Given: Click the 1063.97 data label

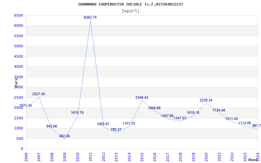Looking at the screenshot, I should pos(103,124).
